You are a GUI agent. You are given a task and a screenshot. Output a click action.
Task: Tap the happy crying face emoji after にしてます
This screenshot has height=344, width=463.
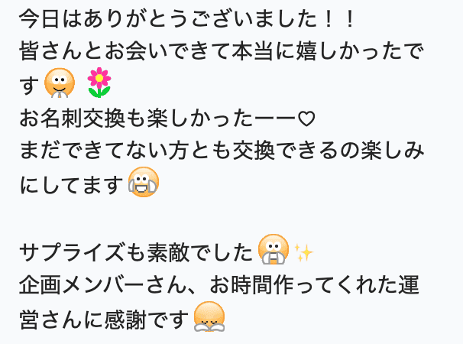(x=144, y=182)
